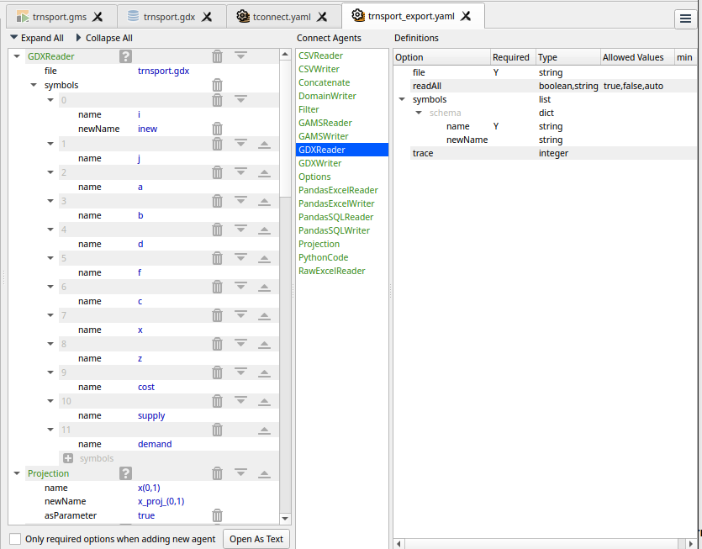Click Collapse All in the tree header
The height and width of the screenshot is (549, 702).
click(103, 38)
